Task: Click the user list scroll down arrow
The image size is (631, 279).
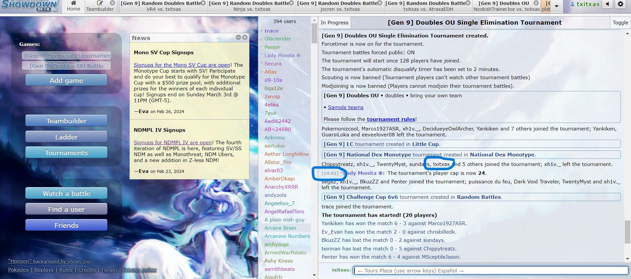Action: pyautogui.click(x=314, y=275)
